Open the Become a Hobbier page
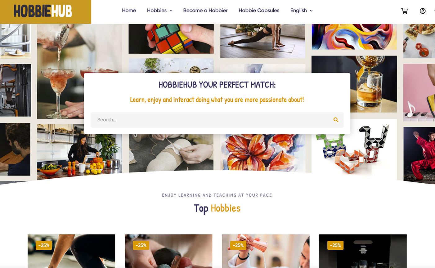The width and height of the screenshot is (435, 268). click(x=205, y=11)
